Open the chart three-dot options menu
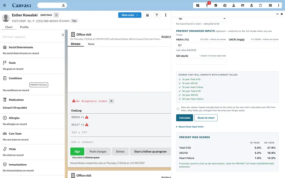 click(166, 15)
